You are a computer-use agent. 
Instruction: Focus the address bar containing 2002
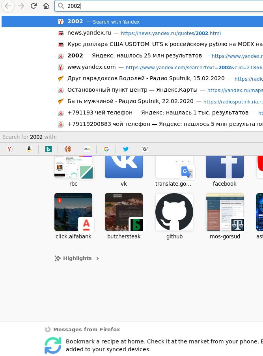(x=159, y=6)
